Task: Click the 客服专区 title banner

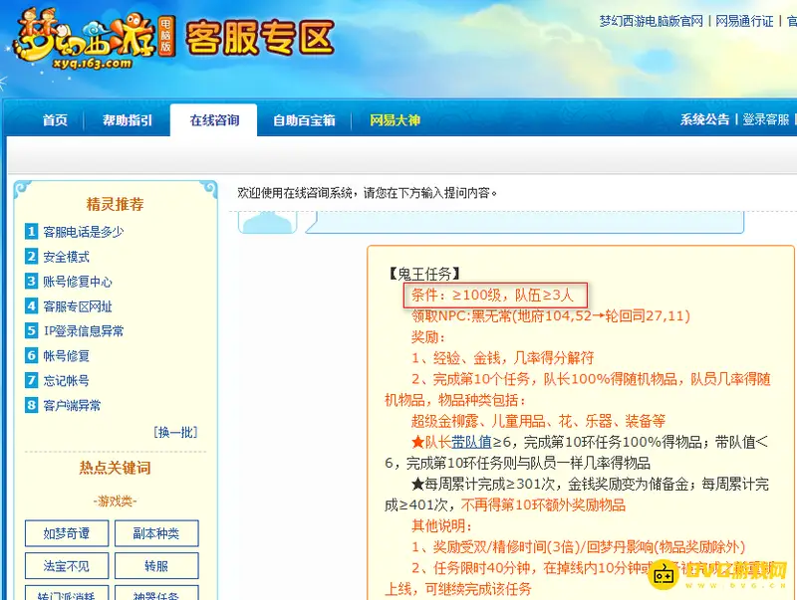Action: [260, 39]
